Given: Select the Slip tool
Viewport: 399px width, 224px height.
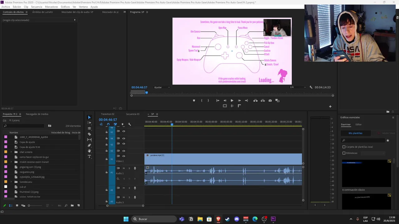Looking at the screenshot, I should point(89,140).
